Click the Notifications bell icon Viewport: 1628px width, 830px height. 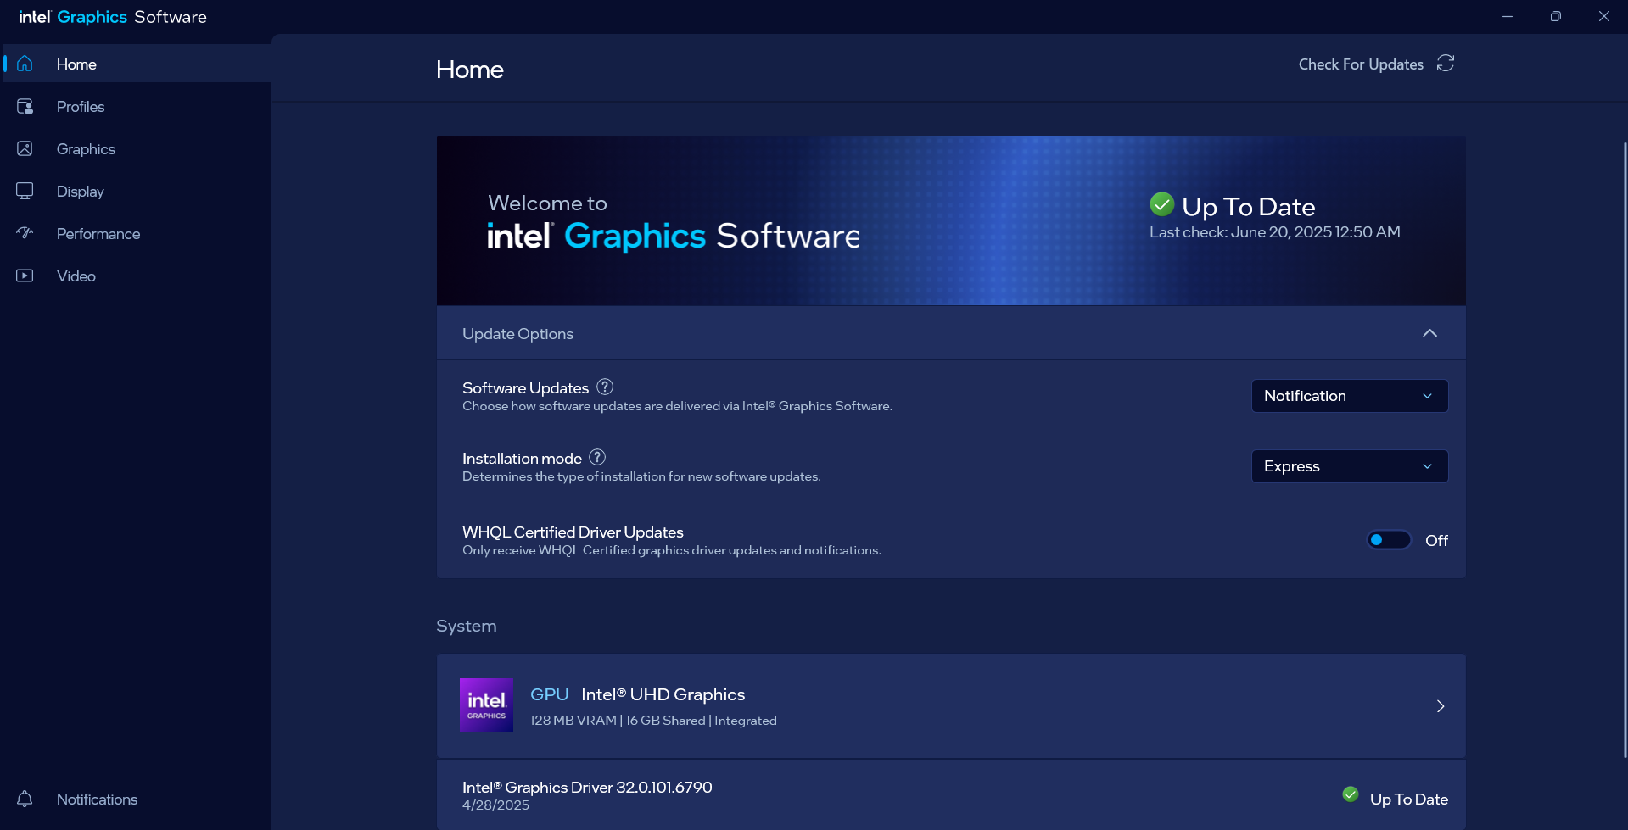(x=25, y=799)
